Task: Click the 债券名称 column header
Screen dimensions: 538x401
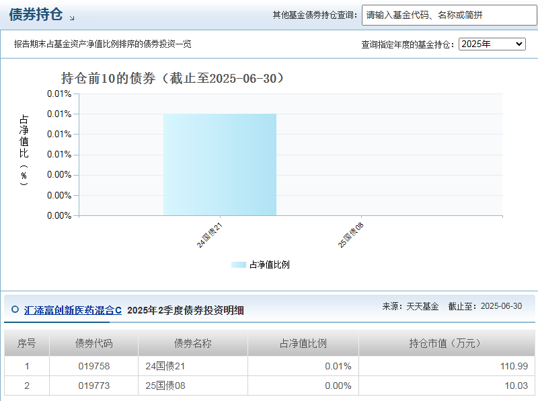Action: (x=193, y=343)
